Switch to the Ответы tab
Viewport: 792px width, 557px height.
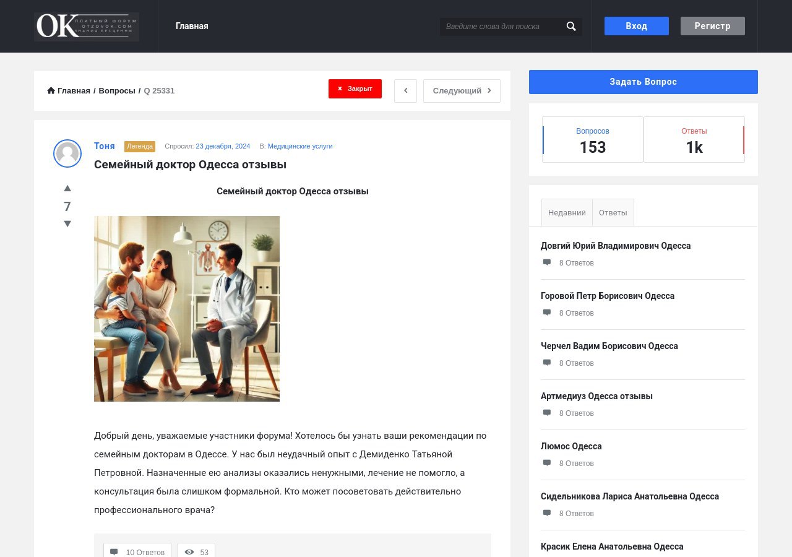click(x=613, y=212)
